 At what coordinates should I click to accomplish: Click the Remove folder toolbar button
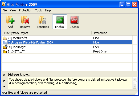pos(25,22)
